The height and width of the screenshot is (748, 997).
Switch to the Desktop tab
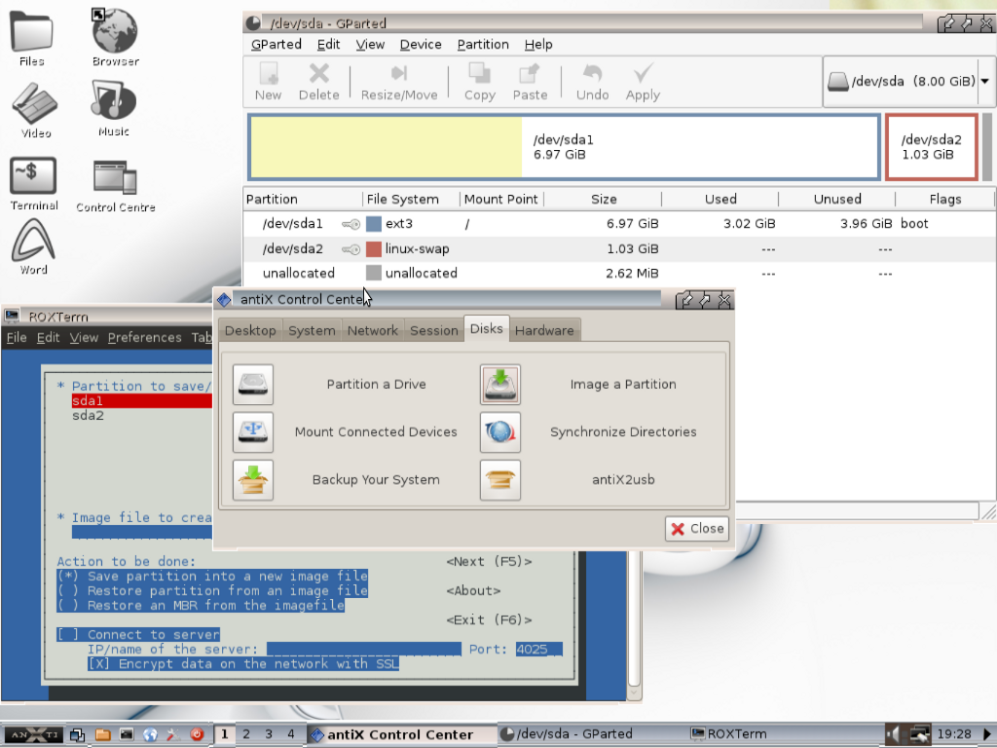[x=250, y=331]
